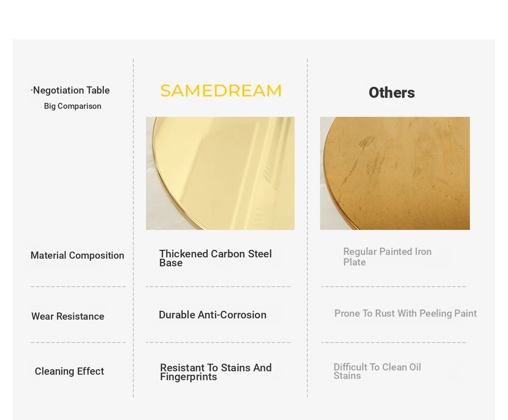Viewport: 508px width, 420px height.
Task: Click the dashed line under Durable Anti-Corrosion
Action: [218, 343]
